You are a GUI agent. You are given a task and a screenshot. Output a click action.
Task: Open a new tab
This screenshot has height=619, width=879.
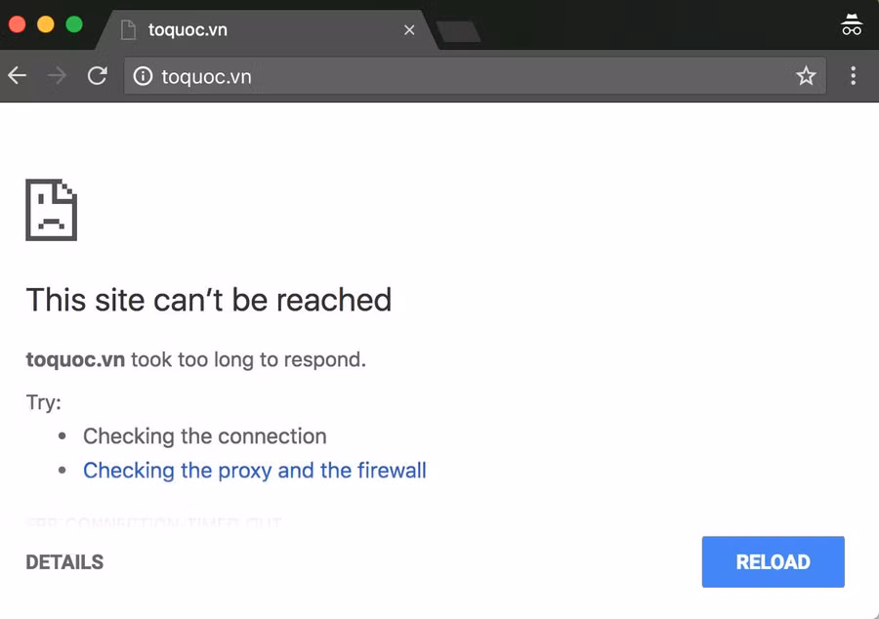[457, 31]
